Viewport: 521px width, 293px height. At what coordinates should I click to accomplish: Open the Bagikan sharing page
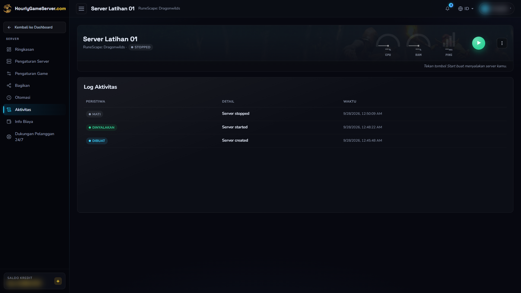(34, 85)
